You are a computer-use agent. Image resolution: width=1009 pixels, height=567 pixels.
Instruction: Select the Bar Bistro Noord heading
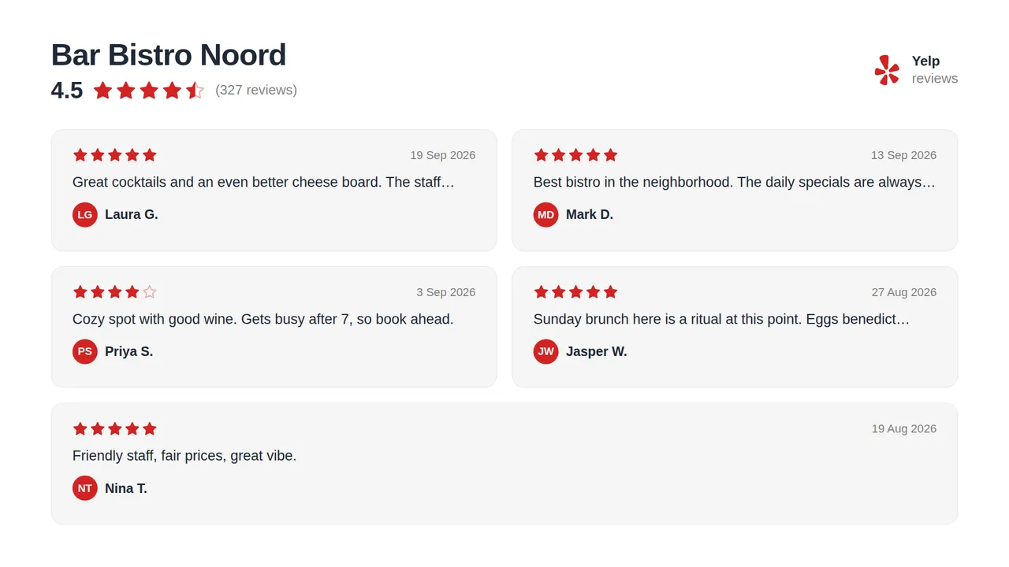coord(169,55)
